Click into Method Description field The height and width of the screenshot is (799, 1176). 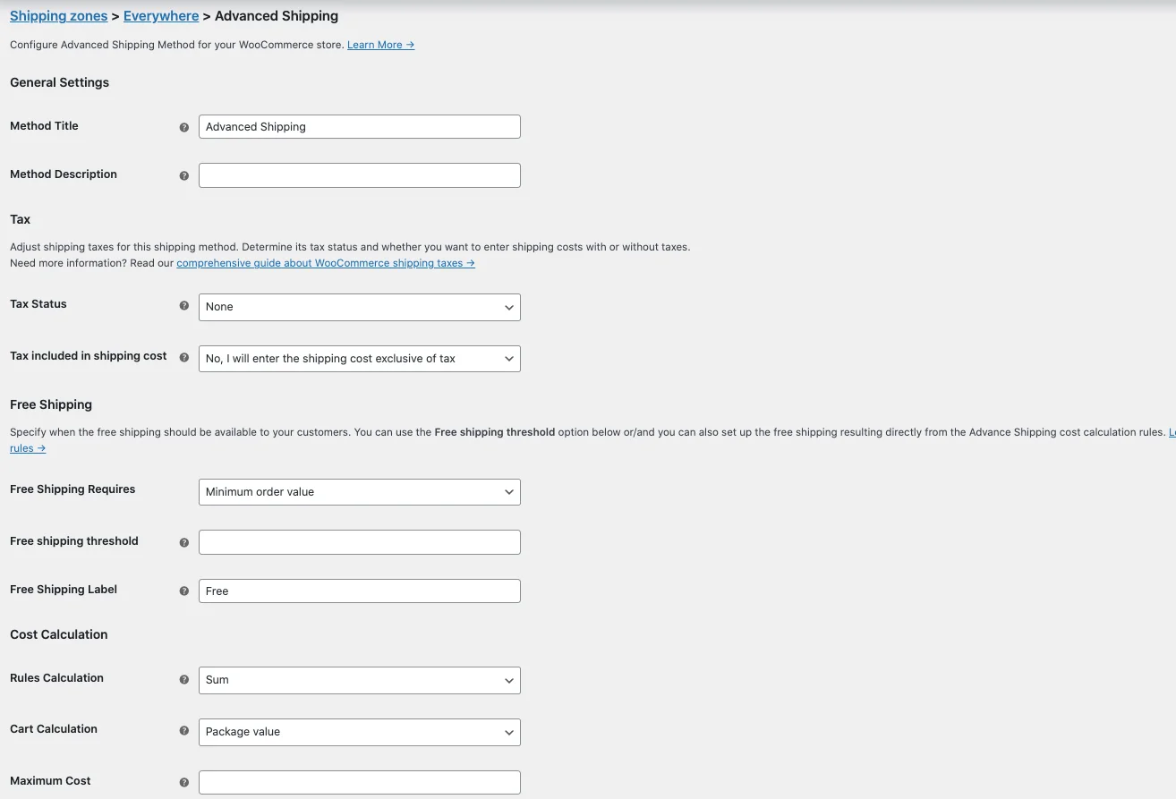[359, 175]
